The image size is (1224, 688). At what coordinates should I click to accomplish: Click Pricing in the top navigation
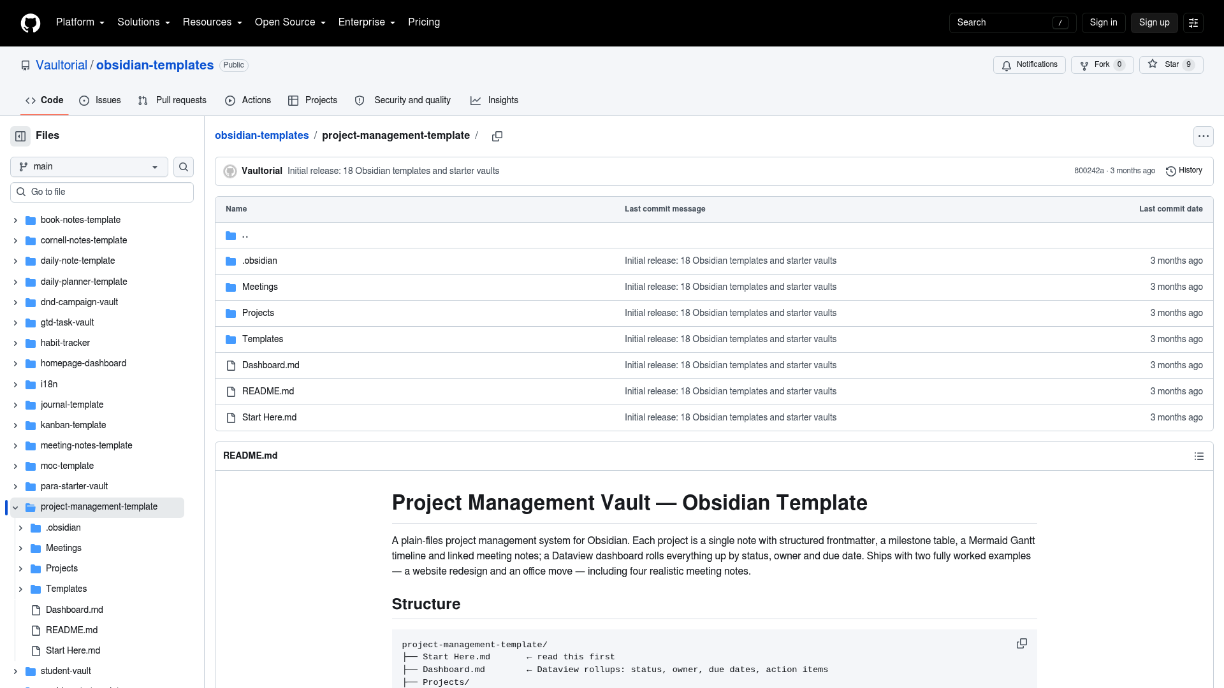point(424,22)
